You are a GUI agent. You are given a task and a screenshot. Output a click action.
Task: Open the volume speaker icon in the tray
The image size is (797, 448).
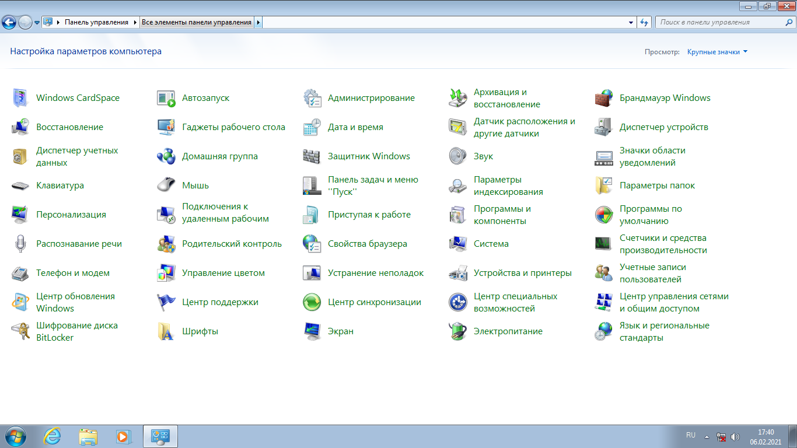pyautogui.click(x=735, y=436)
